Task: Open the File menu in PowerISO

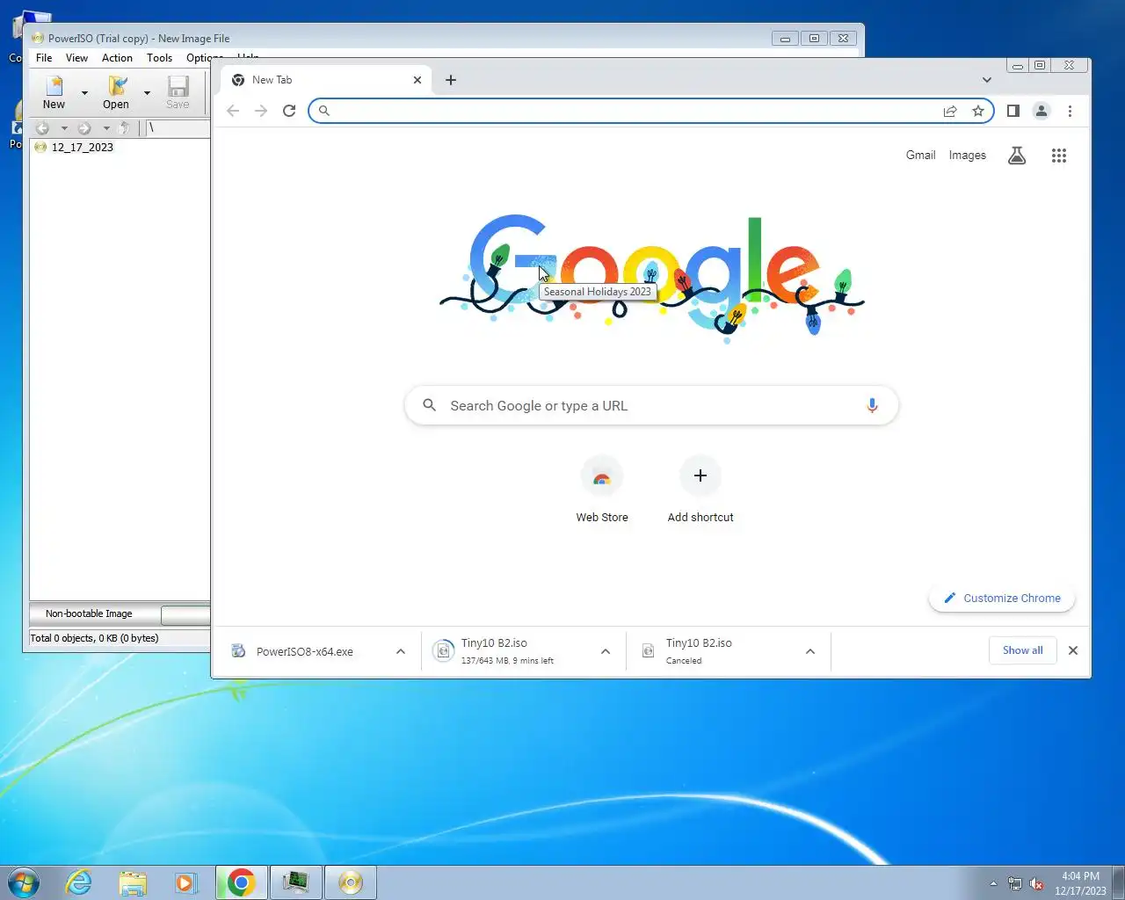Action: click(44, 58)
